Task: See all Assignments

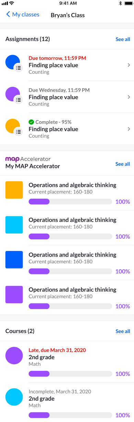Action: (123, 39)
